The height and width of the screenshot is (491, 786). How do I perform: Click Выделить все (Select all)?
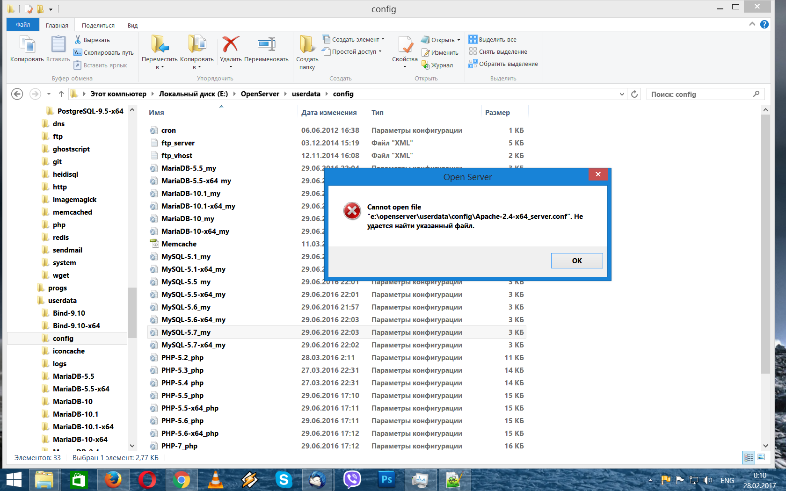(493, 39)
